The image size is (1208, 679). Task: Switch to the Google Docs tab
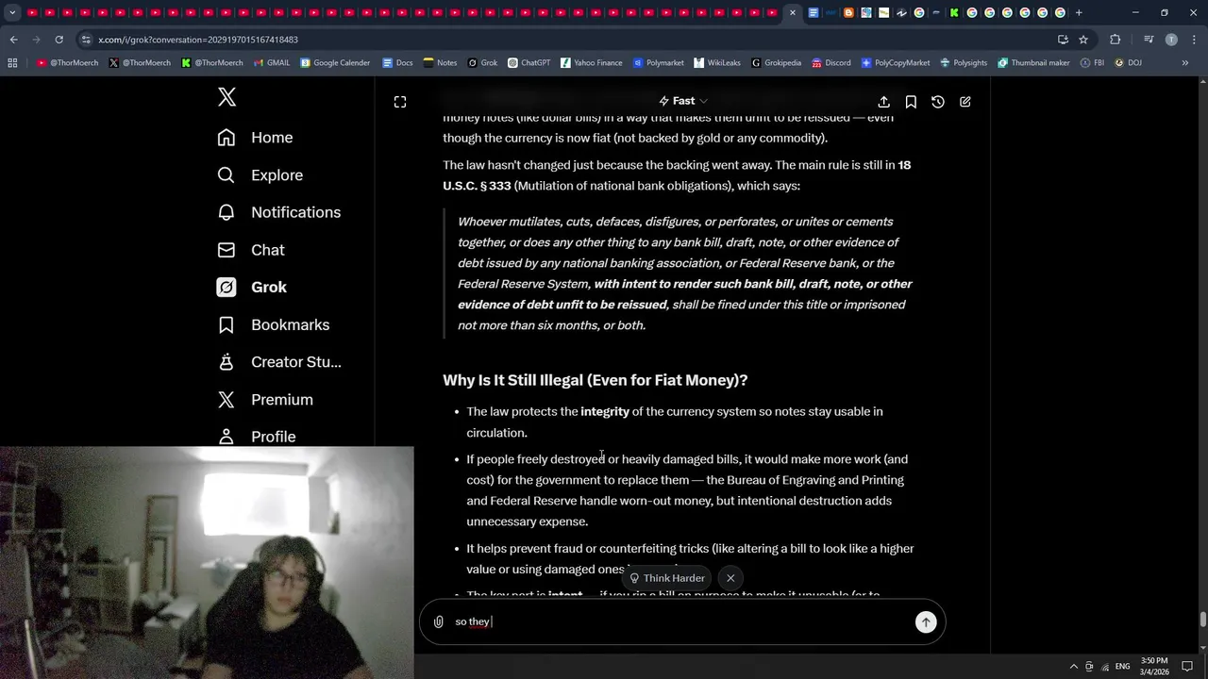(814, 12)
